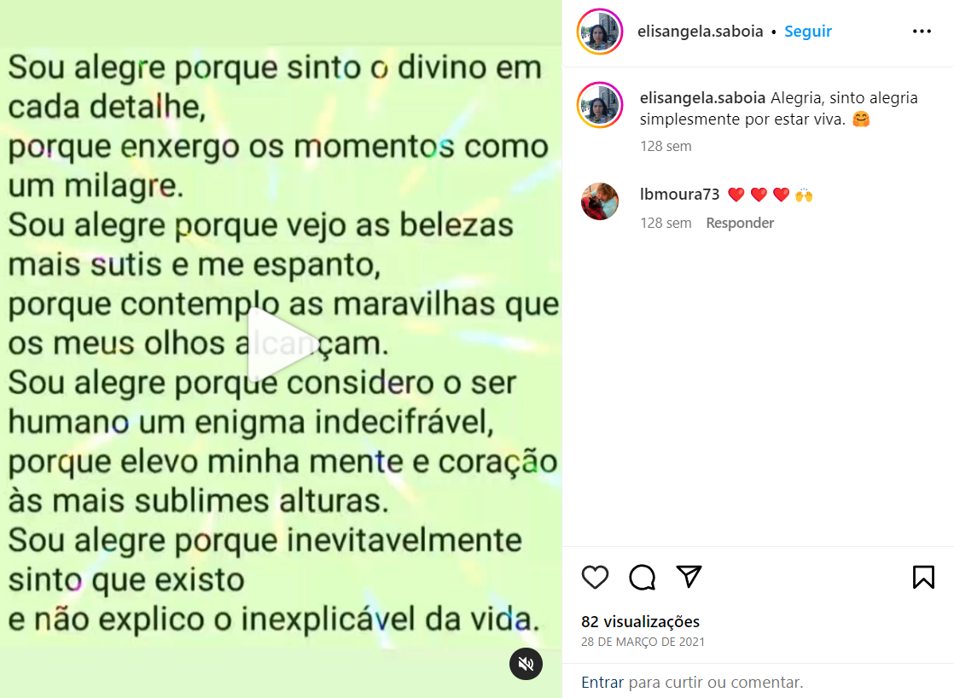
Task: Click caption timestamp 128 sem
Action: coord(666,146)
